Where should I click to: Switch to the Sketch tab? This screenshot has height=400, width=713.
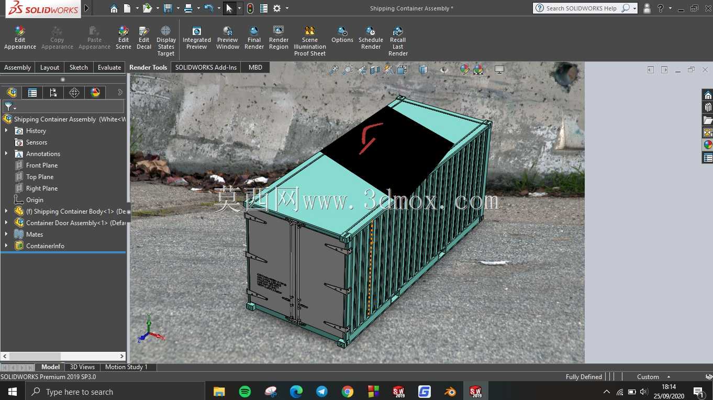point(79,68)
